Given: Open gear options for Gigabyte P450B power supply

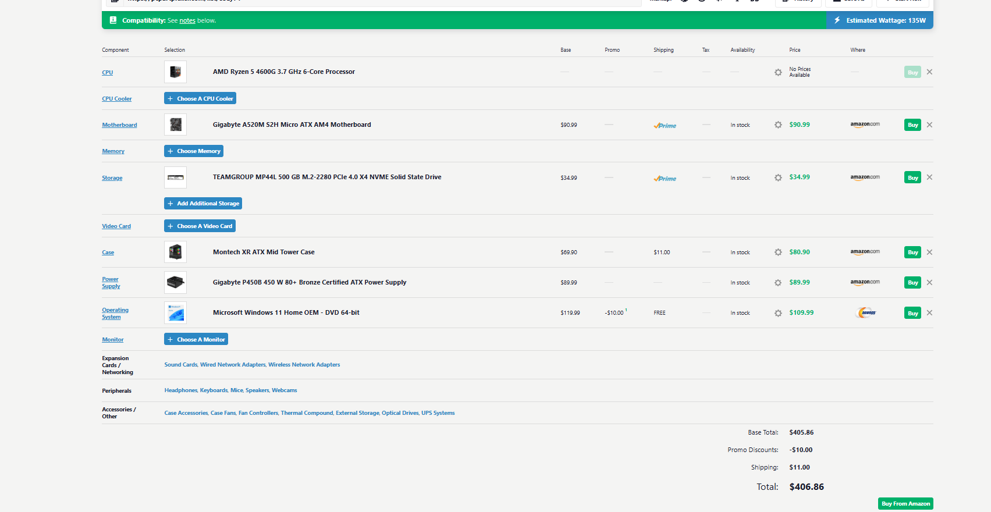Looking at the screenshot, I should click(x=778, y=283).
